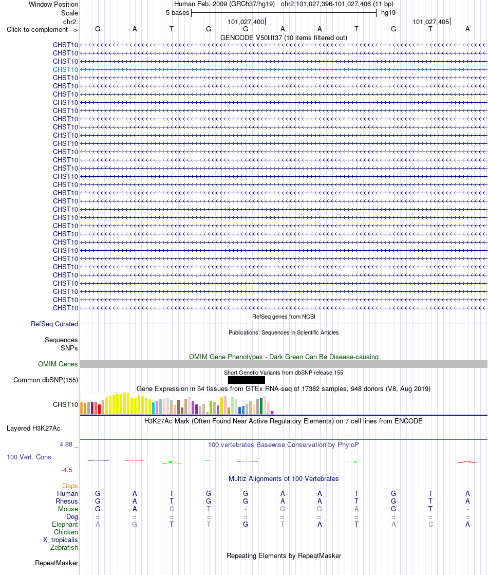Select the light-blue highlighted CHST10 transcript label
The image size is (488, 575).
65,70
